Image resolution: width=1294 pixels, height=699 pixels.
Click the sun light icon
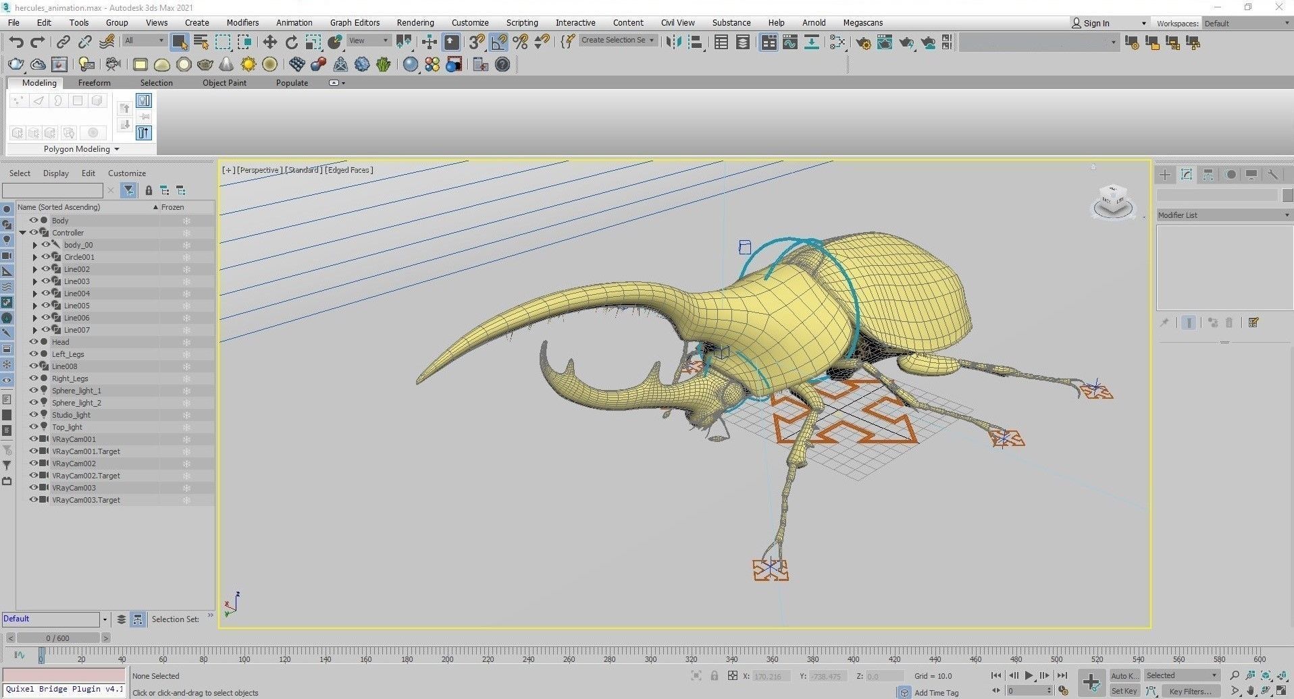tap(249, 65)
